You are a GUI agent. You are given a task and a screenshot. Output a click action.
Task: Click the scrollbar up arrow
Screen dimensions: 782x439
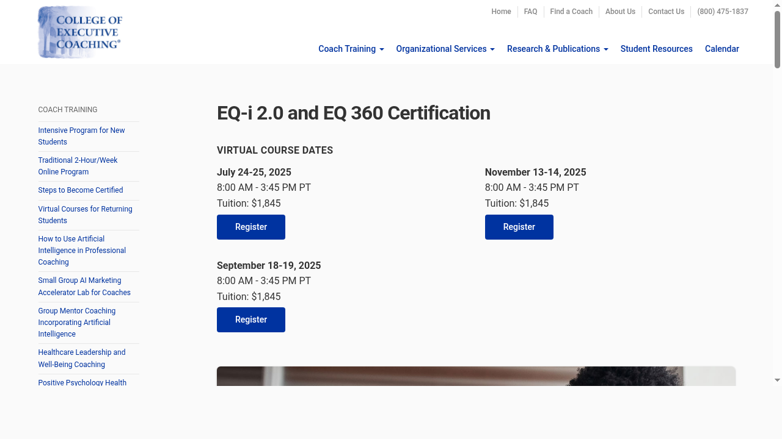[x=777, y=4]
